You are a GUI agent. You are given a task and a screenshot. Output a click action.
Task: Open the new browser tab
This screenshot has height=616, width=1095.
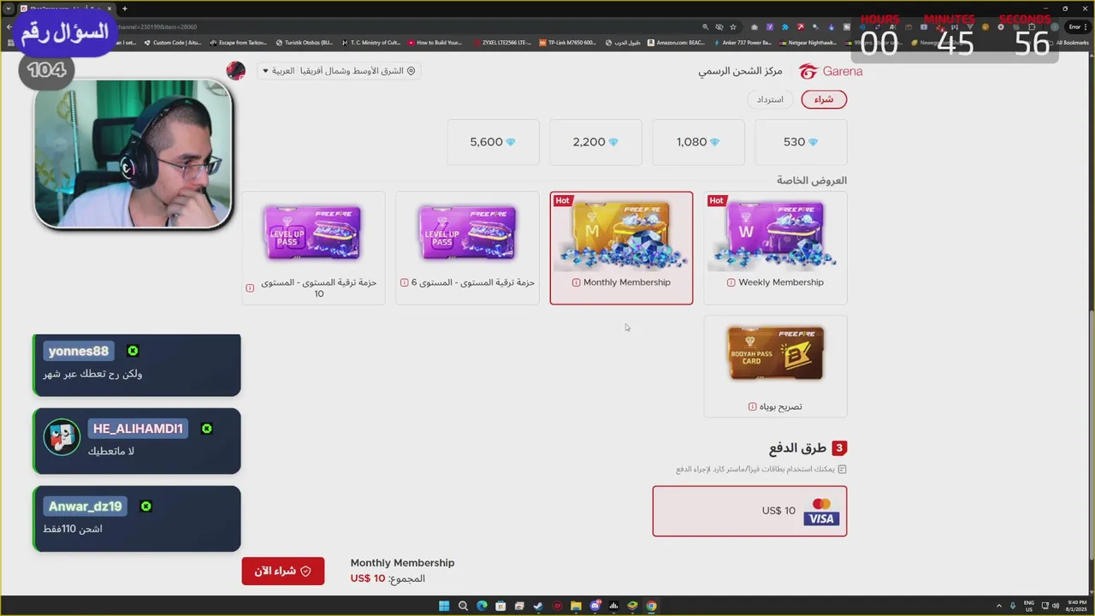124,9
